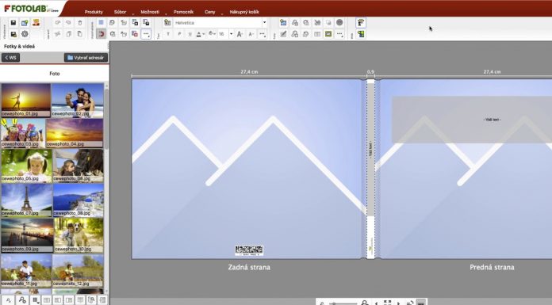Increase font size with large A
Image resolution: width=552 pixels, height=305 pixels.
click(x=240, y=34)
